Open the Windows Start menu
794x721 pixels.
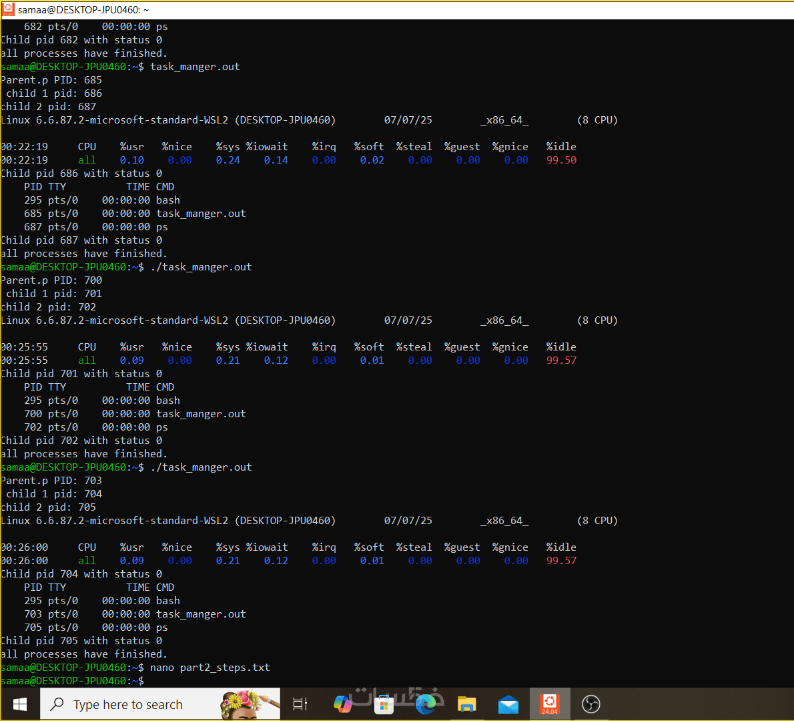tap(20, 704)
